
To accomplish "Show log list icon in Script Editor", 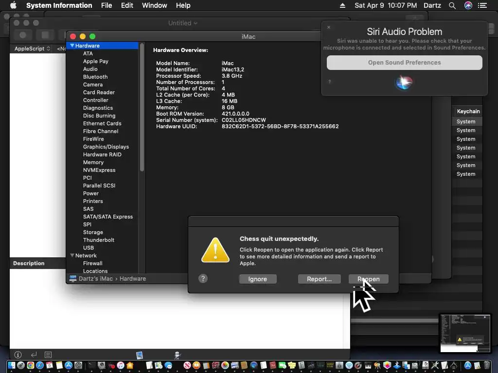I will pos(48,354).
